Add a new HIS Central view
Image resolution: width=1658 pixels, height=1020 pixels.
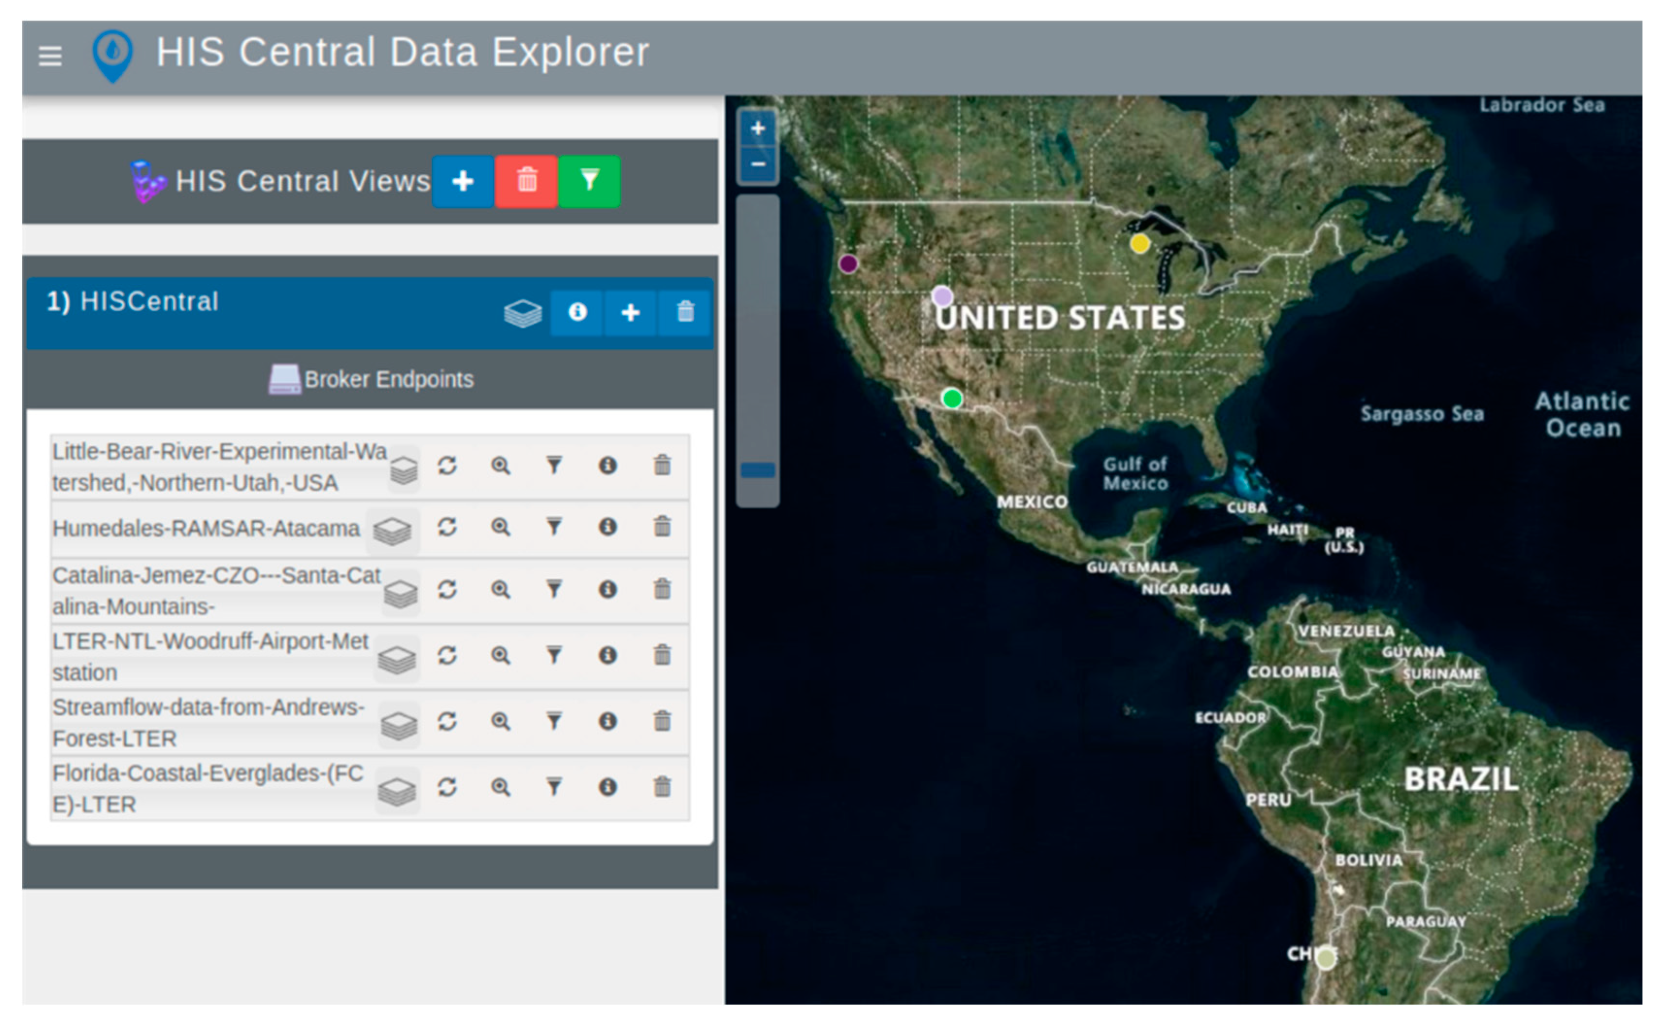[x=462, y=181]
